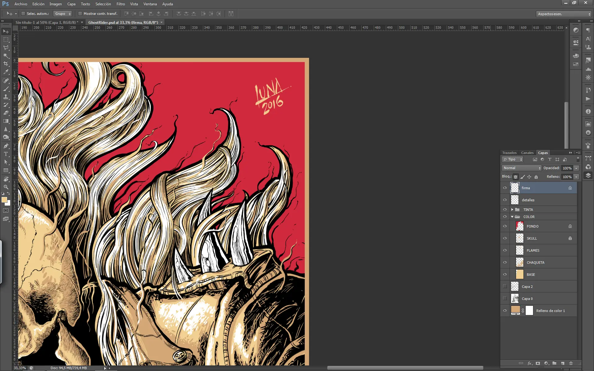594x371 pixels.
Task: Link layers icon in Layers panel
Action: pyautogui.click(x=521, y=363)
